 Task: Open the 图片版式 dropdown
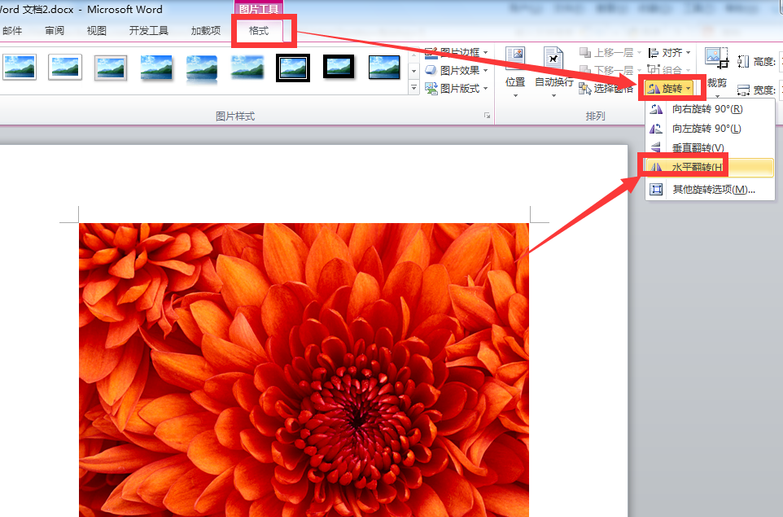click(457, 89)
